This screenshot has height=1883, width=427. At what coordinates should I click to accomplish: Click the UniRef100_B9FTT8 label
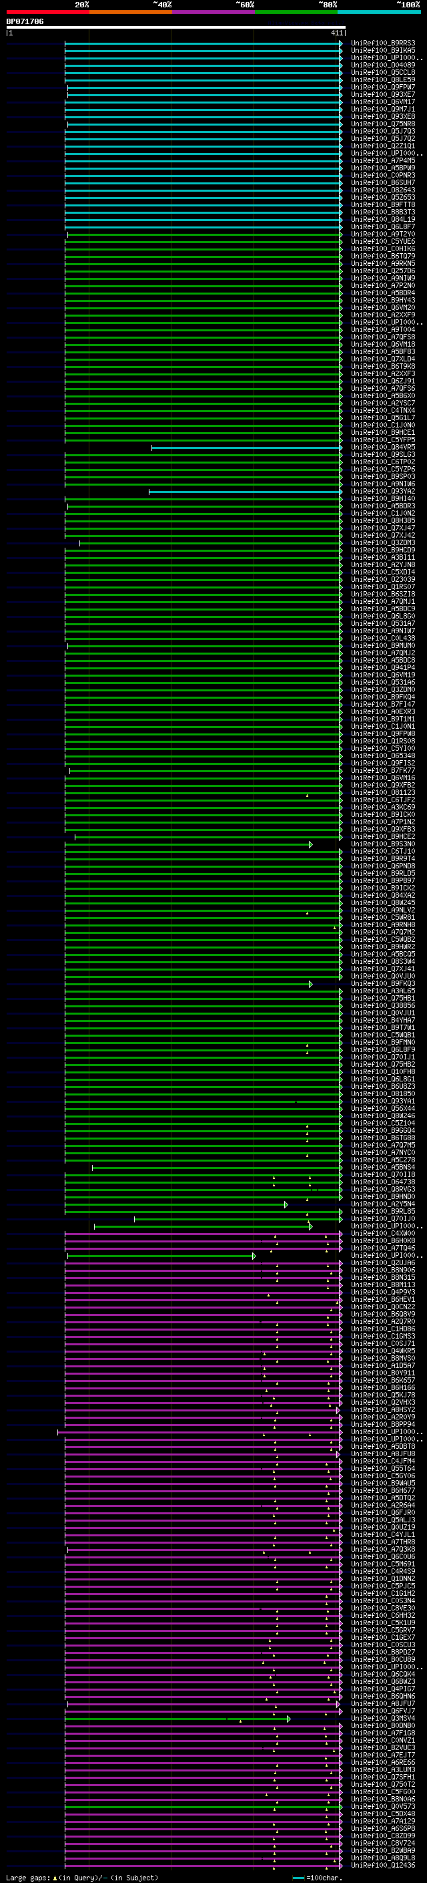[x=383, y=204]
